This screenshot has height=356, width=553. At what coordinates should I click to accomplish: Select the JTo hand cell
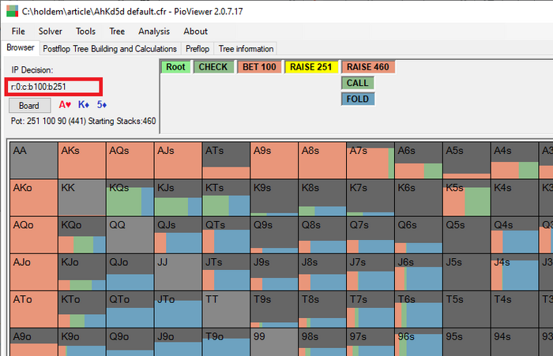click(x=178, y=309)
